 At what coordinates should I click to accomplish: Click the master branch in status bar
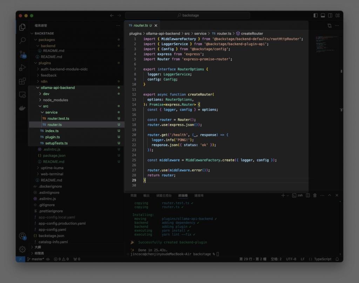coord(36,259)
